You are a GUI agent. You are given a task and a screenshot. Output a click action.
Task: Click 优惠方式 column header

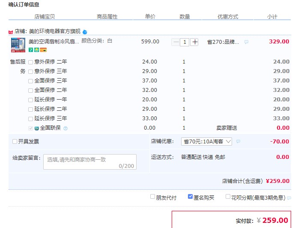(228, 17)
